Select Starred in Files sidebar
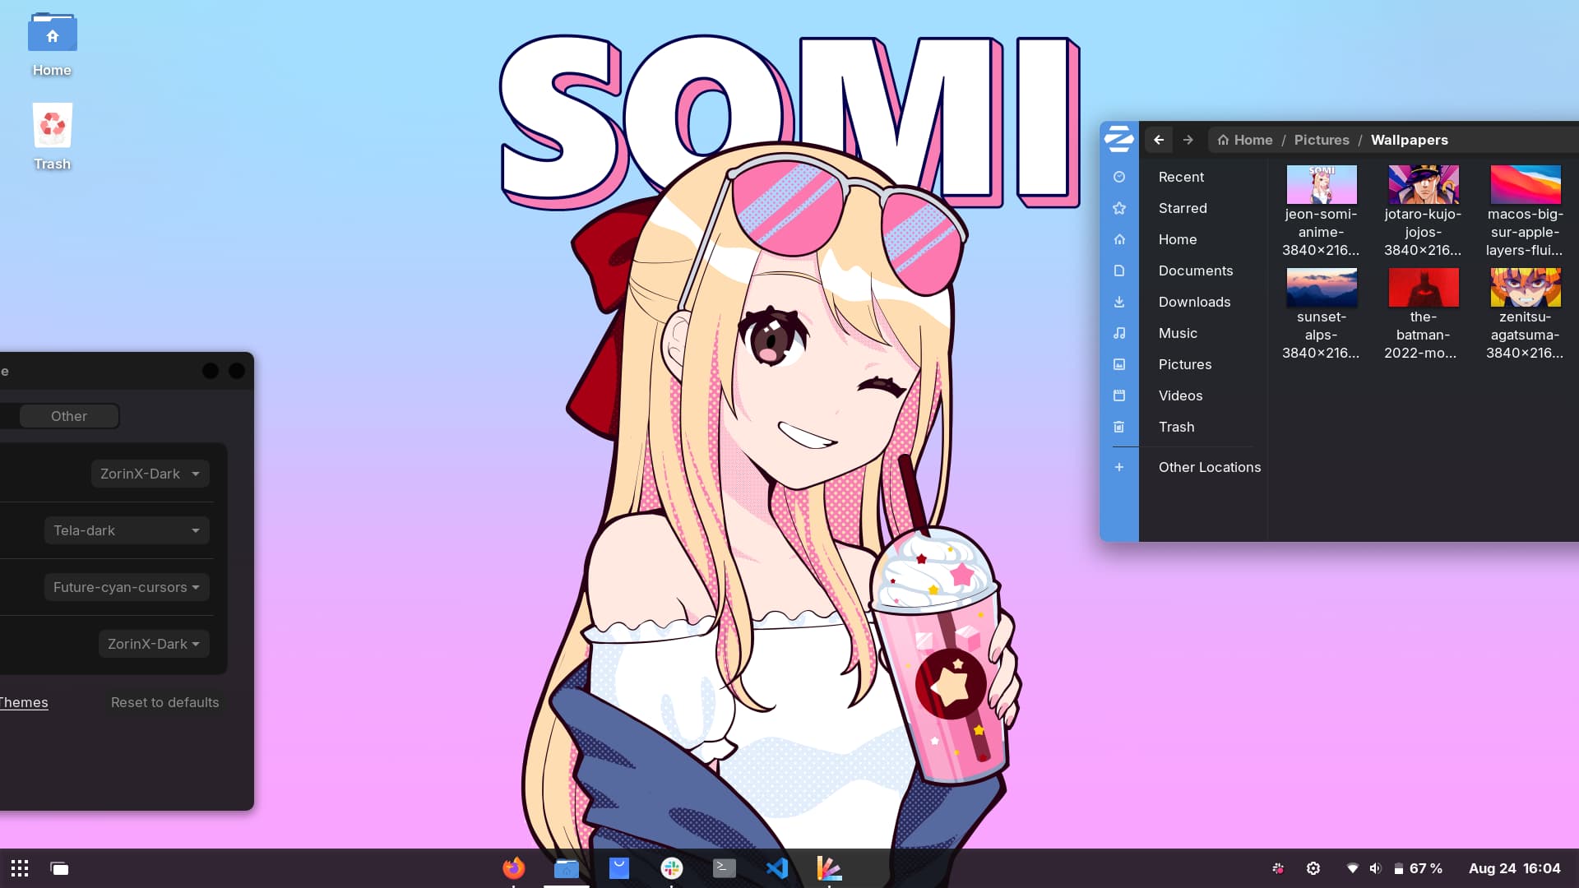Screen dimensions: 1579x888 [1183, 208]
